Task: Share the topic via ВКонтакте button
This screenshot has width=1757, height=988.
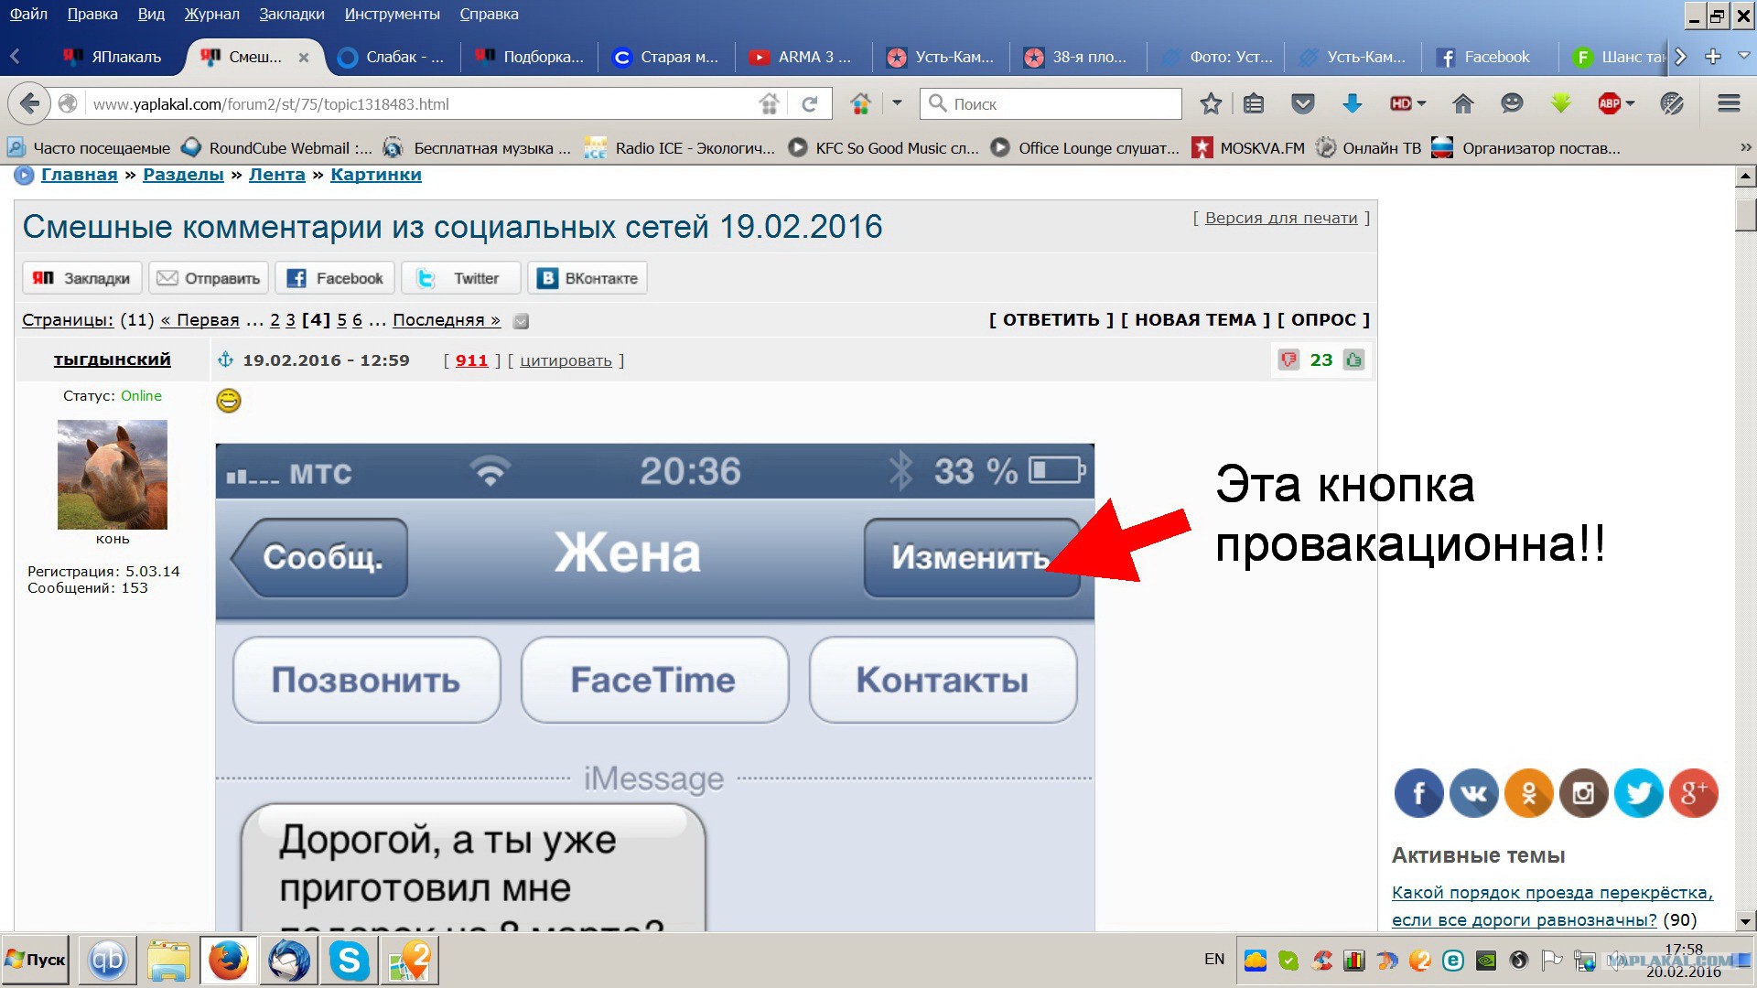Action: click(587, 278)
